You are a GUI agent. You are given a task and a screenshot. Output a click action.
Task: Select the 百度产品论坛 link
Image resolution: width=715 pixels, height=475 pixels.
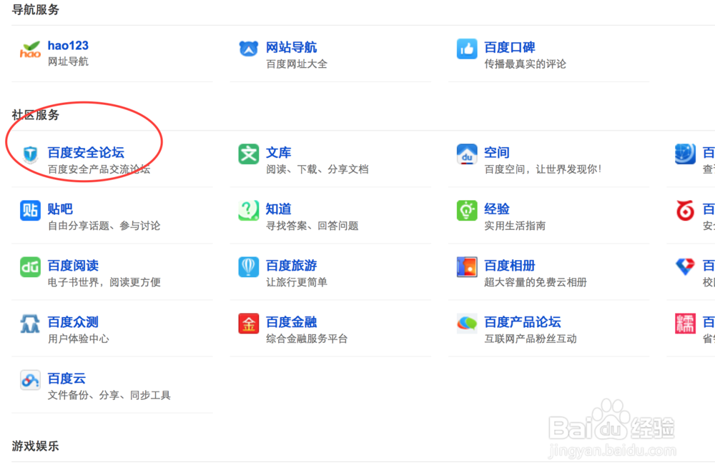[x=523, y=322]
